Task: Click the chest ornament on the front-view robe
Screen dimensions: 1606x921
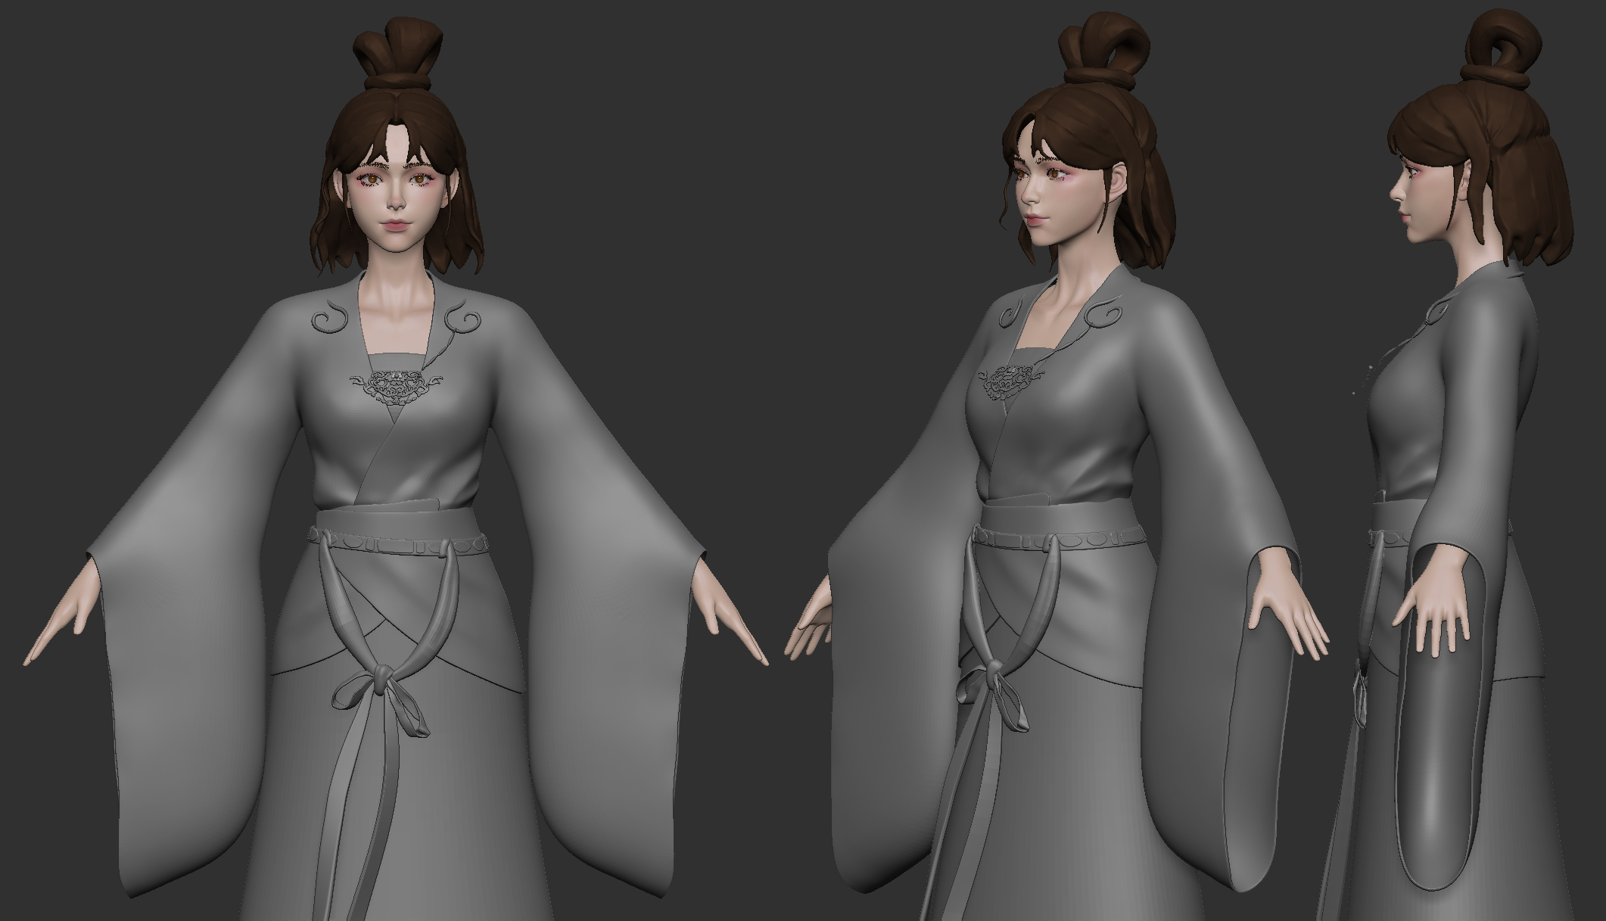Action: tap(397, 386)
